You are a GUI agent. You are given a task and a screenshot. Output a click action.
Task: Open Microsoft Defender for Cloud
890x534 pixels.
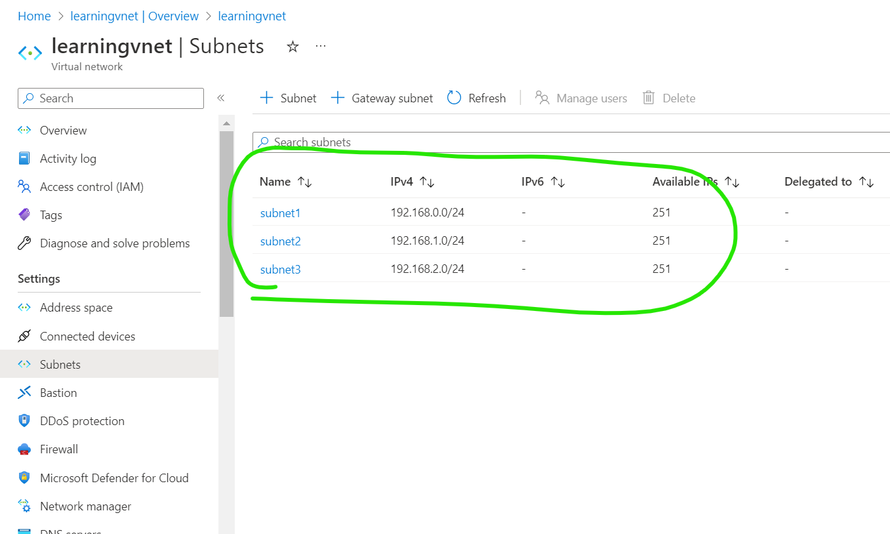113,478
